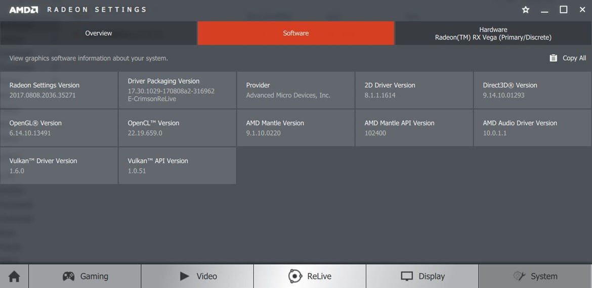Image resolution: width=592 pixels, height=288 pixels.
Task: Click the Driver Packaging Version tile
Action: coord(177,90)
